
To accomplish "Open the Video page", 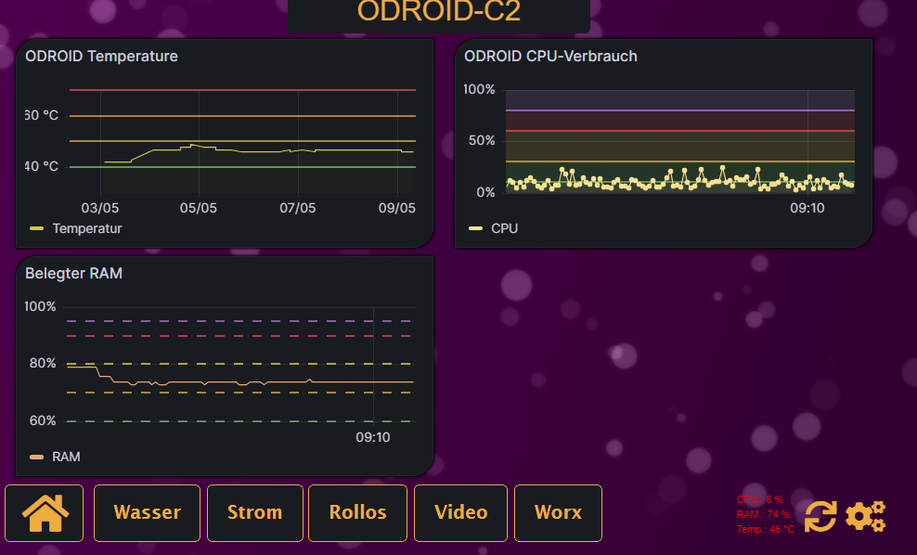I will tap(461, 513).
